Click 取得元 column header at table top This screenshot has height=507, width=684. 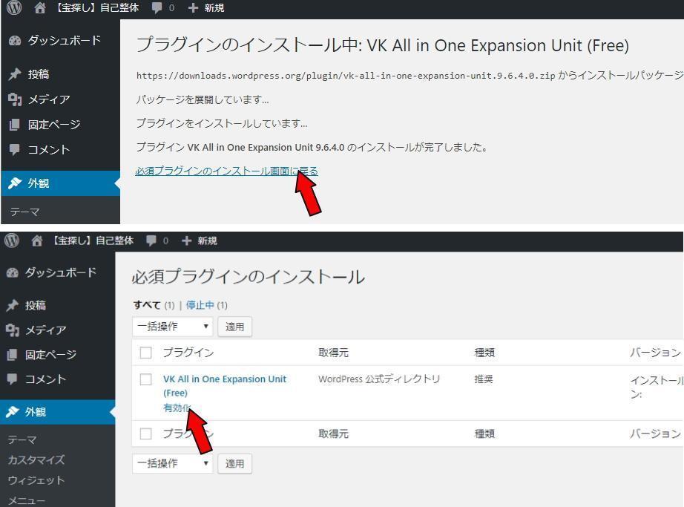tap(333, 353)
